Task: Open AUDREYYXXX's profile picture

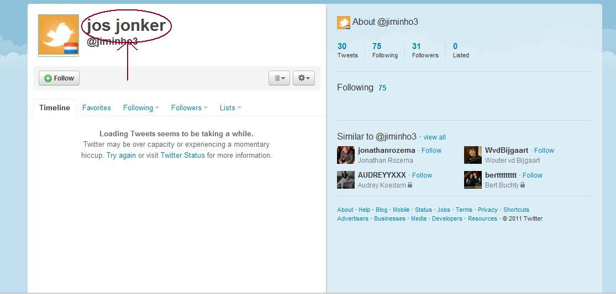Action: pyautogui.click(x=346, y=180)
